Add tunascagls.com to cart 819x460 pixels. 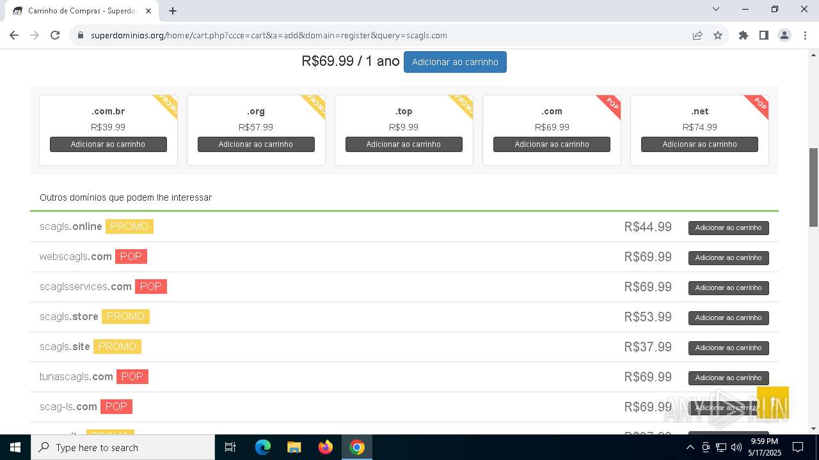point(728,378)
